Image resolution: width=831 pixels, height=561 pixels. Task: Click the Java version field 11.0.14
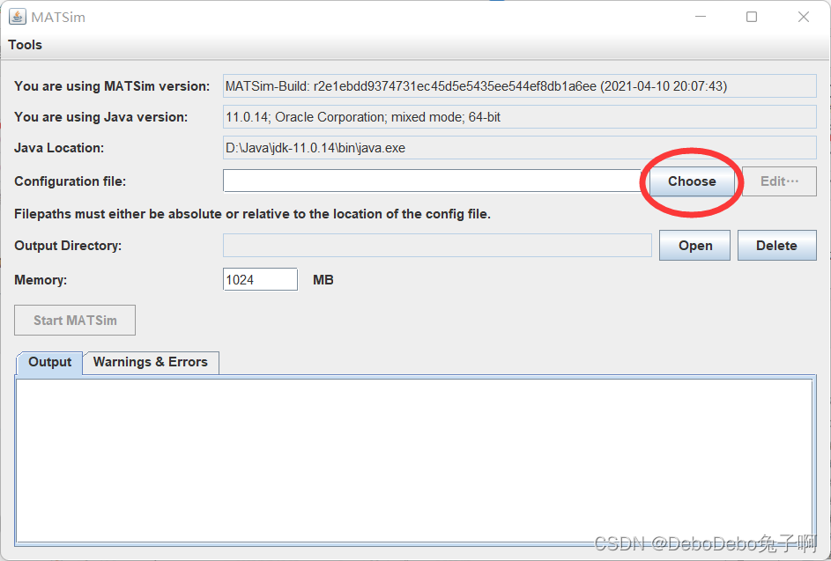pyautogui.click(x=519, y=116)
